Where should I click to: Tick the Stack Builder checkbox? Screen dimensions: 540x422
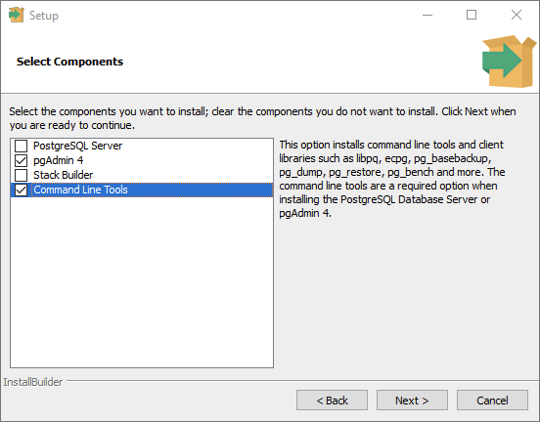21,175
